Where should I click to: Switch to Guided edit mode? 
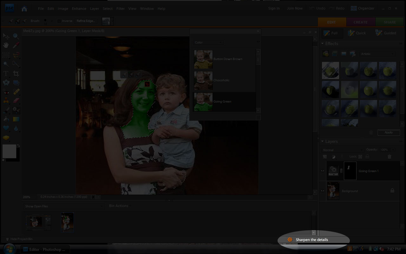tap(386, 33)
